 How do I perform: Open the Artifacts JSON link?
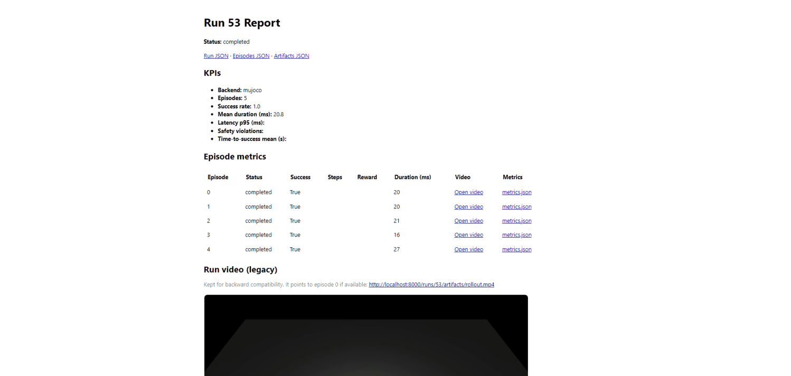[291, 55]
